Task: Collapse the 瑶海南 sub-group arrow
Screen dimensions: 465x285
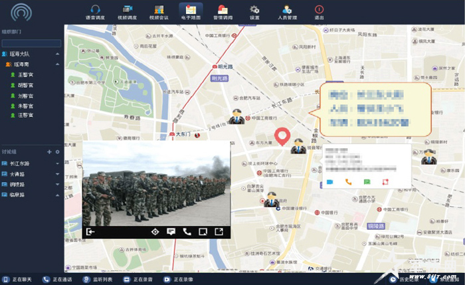Action: [58, 64]
